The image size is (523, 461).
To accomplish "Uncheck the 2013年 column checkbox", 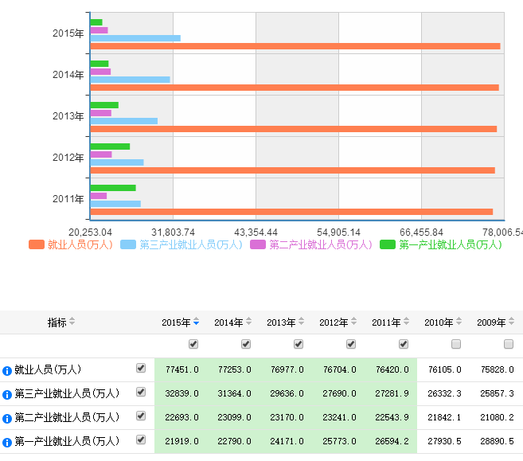I will (299, 344).
